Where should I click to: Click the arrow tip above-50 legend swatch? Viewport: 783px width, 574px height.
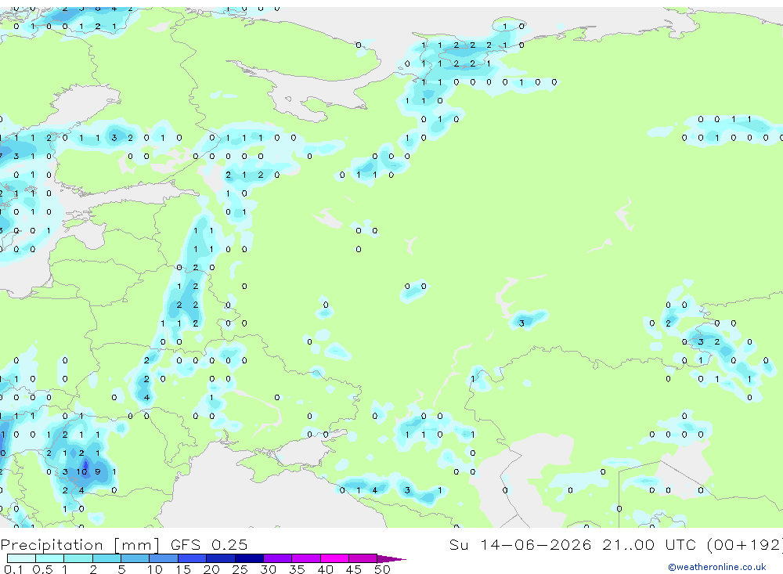point(391,559)
